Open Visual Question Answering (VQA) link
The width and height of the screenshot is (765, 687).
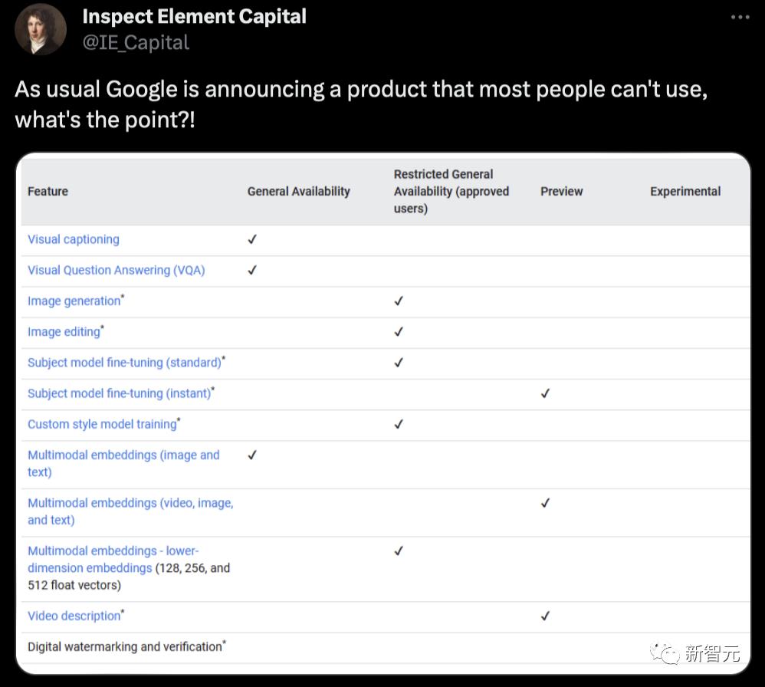(x=117, y=270)
